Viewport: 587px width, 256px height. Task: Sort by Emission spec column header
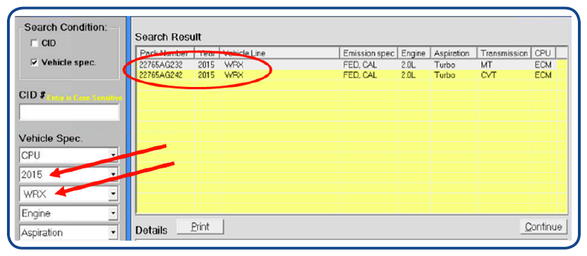[x=369, y=54]
